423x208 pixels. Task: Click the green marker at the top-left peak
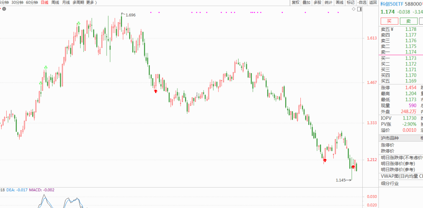(79, 24)
